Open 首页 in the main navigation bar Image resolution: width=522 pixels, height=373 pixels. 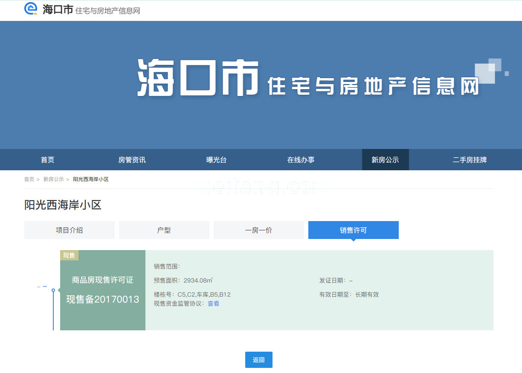point(48,160)
